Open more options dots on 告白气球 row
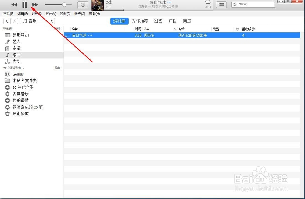The image size is (305, 199). point(90,35)
